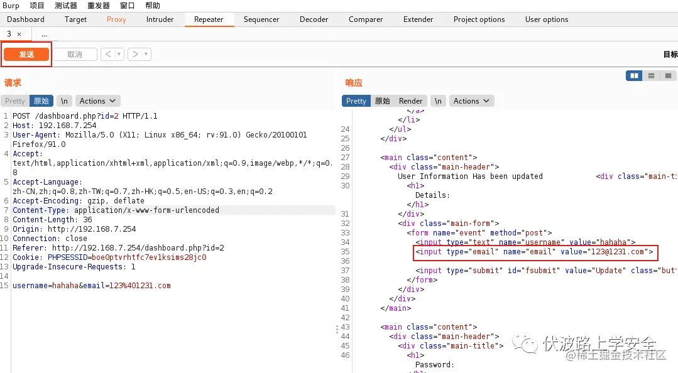Choose the combined tabbed layout icon

(668, 75)
